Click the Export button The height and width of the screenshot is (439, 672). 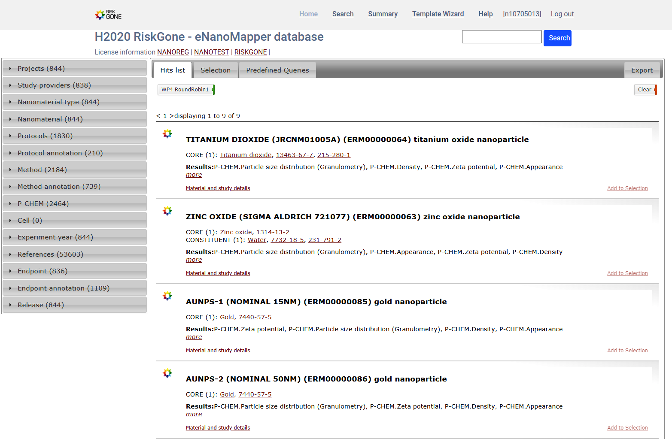642,70
